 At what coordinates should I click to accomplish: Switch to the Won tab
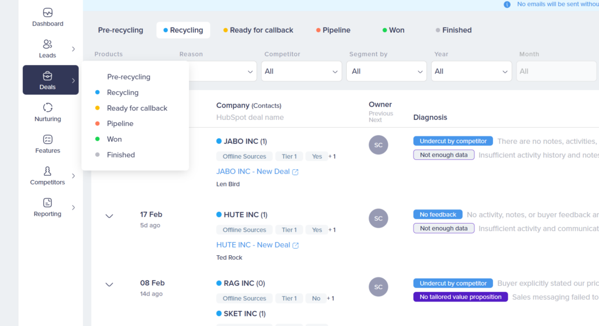tap(393, 30)
